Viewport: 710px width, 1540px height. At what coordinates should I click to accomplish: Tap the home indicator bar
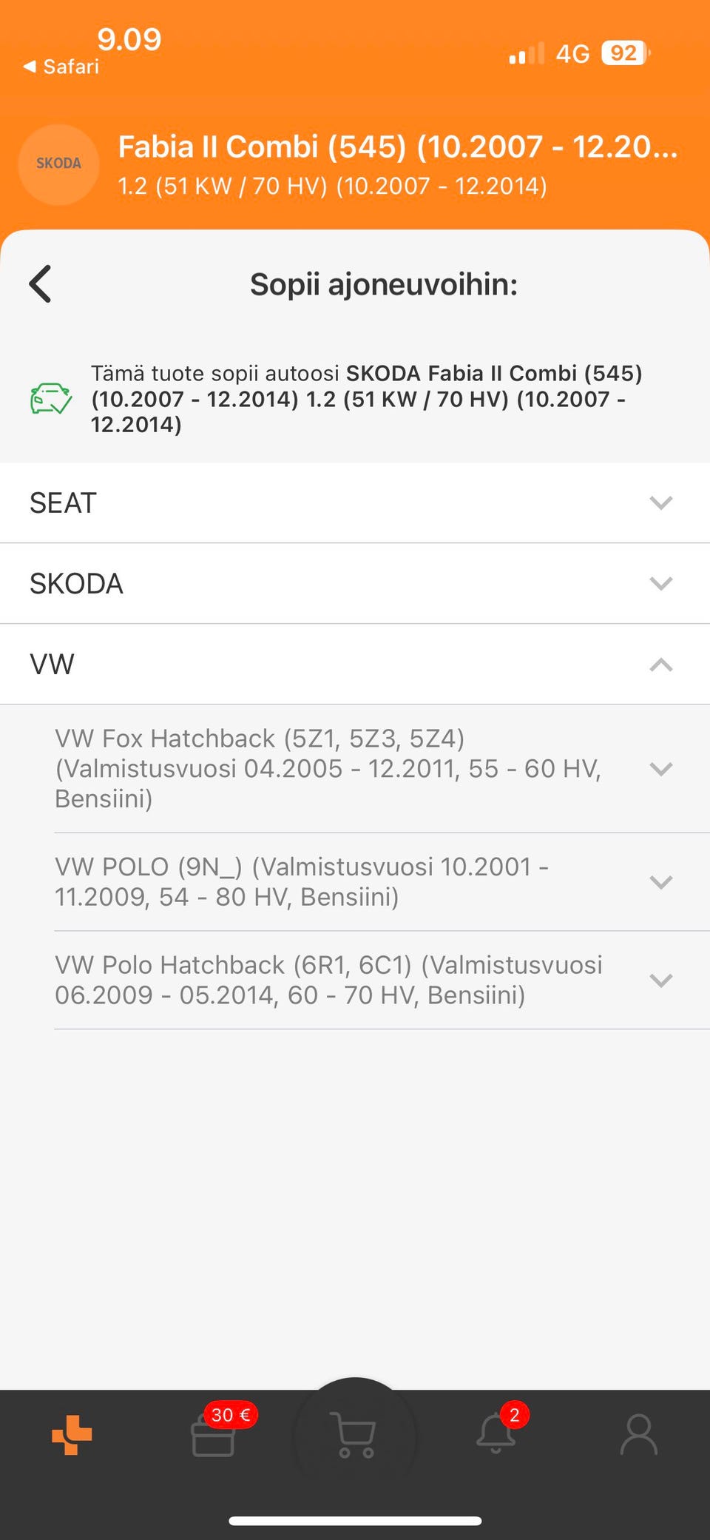click(355, 1521)
